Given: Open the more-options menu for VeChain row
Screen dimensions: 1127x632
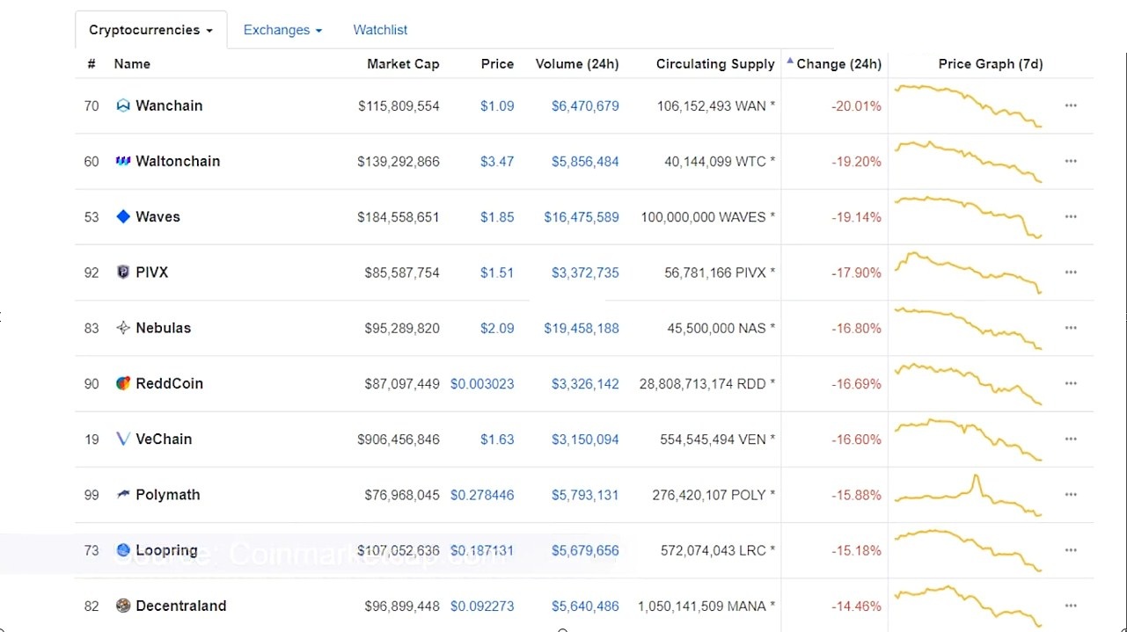Looking at the screenshot, I should click(1071, 439).
